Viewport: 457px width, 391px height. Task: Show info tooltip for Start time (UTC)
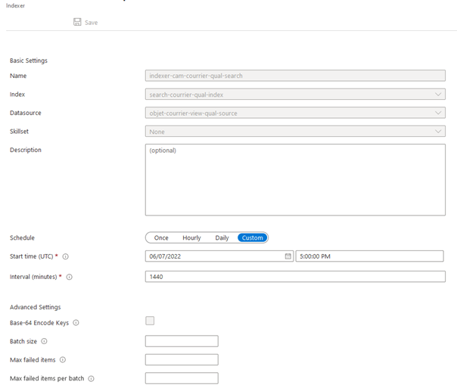[66, 257]
